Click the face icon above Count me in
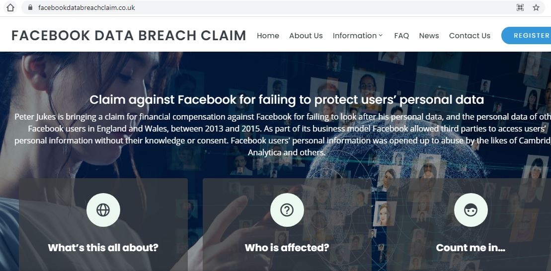The image size is (551, 271). click(x=471, y=210)
